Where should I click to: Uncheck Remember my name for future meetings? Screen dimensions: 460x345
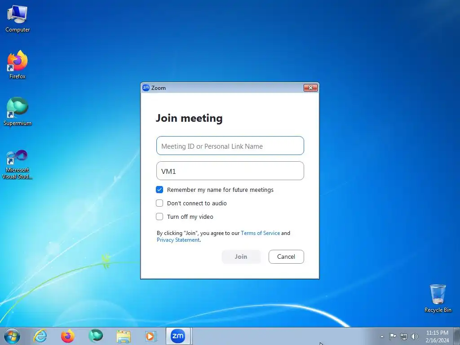click(159, 190)
